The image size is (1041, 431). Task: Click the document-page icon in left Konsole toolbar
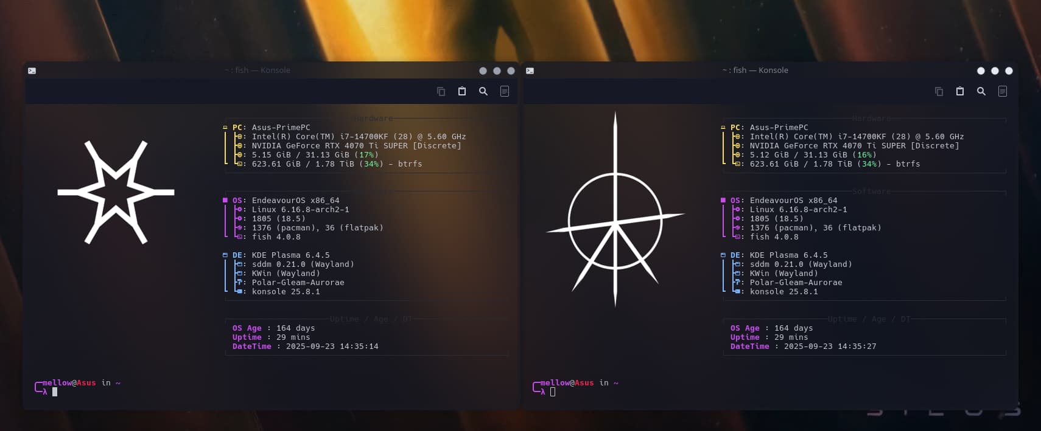[x=505, y=91]
